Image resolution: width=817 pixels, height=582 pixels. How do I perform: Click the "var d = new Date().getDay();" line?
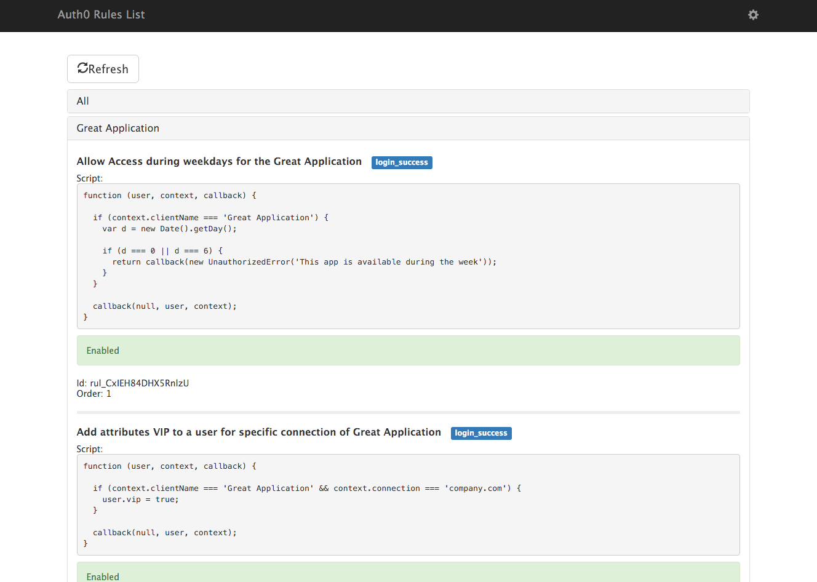pos(169,229)
